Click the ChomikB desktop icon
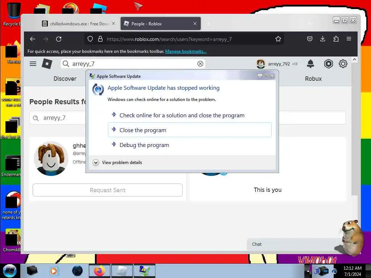 (x=11, y=241)
